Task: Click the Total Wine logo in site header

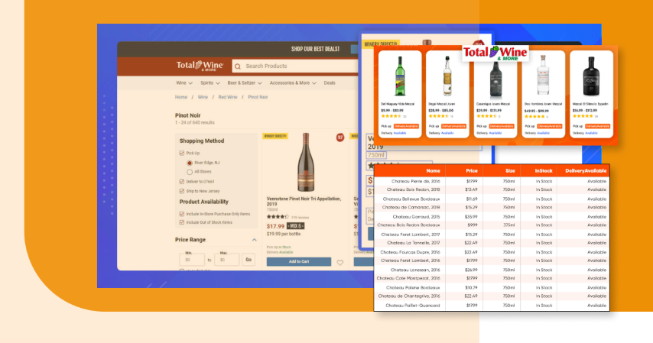Action: click(x=200, y=66)
